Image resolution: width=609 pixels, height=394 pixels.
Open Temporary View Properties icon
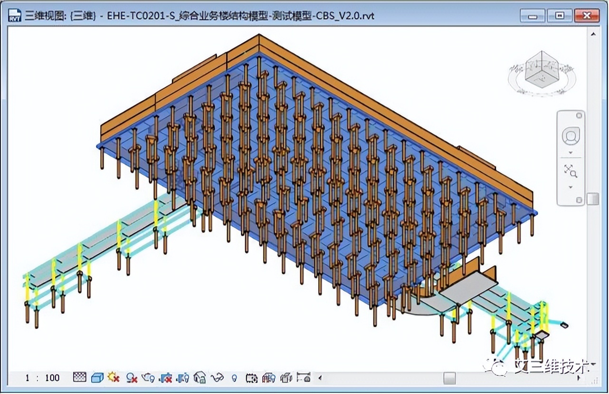(252, 377)
